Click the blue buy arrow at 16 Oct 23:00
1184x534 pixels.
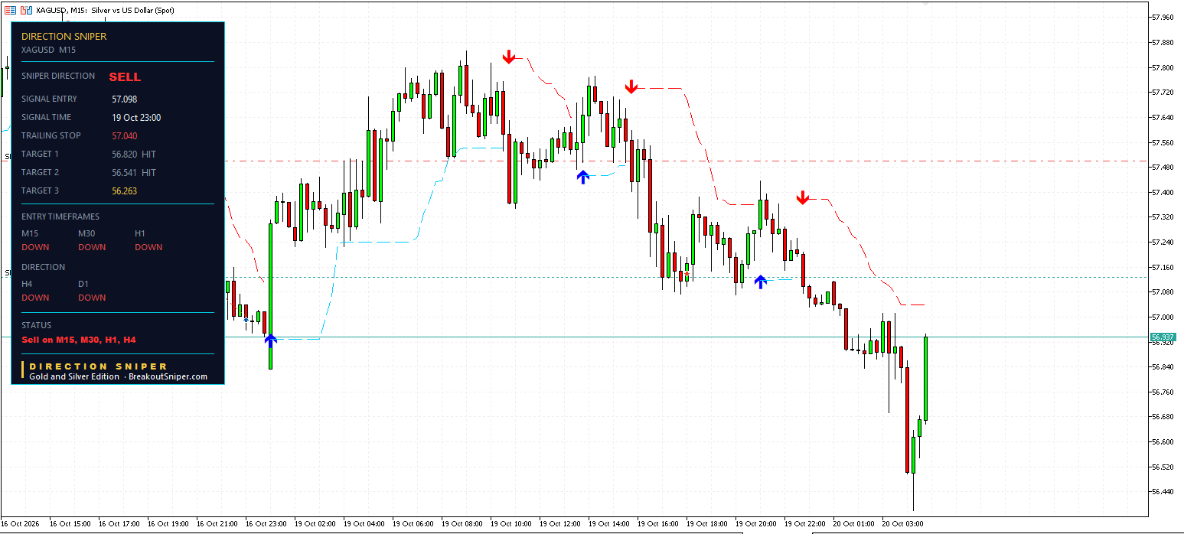[x=270, y=340]
